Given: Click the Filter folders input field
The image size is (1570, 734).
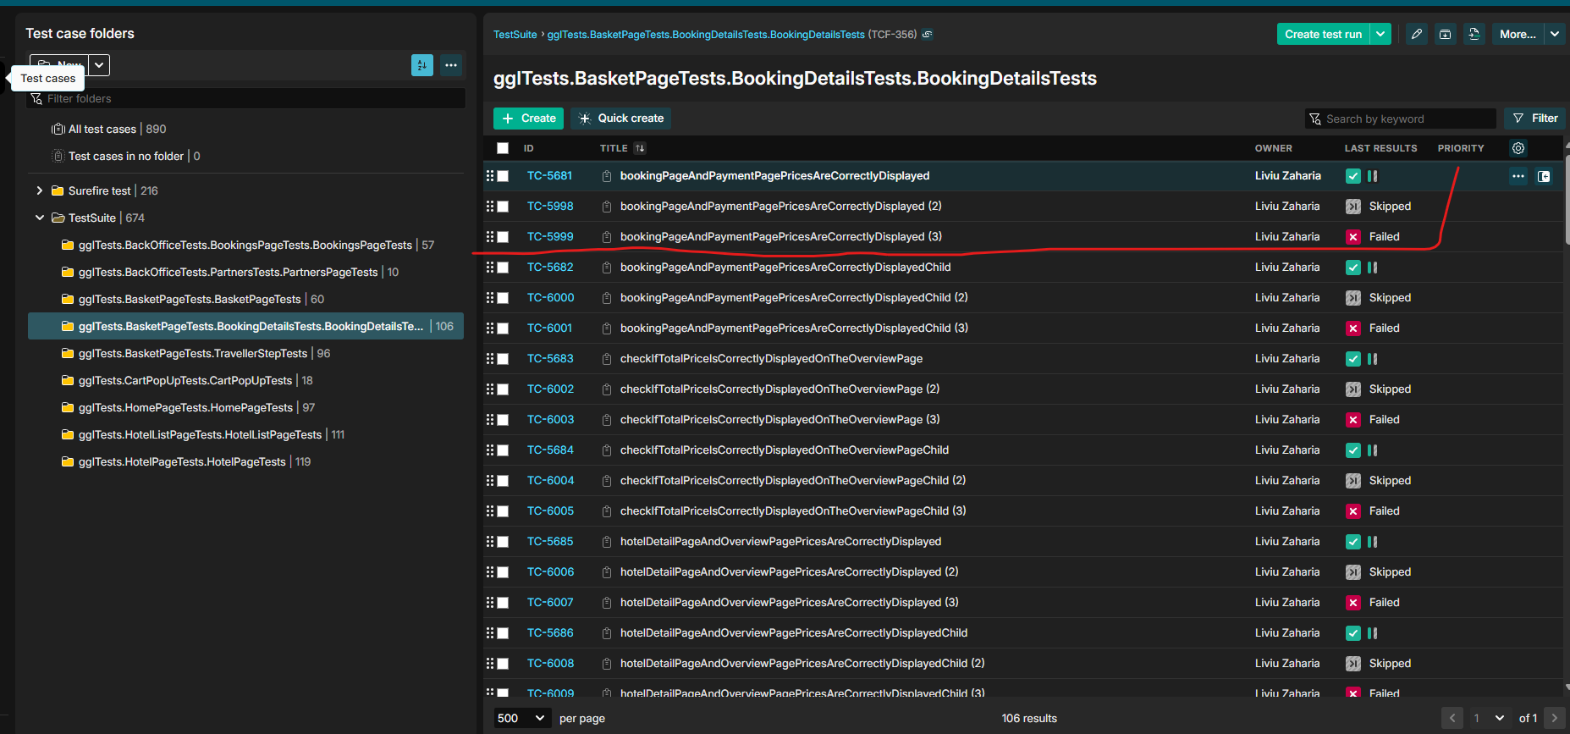Looking at the screenshot, I should pyautogui.click(x=246, y=98).
